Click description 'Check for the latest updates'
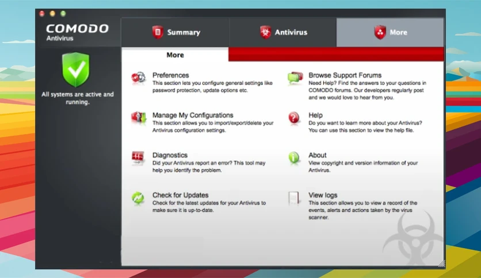Viewport: 481px width, 278px height. [209, 206]
